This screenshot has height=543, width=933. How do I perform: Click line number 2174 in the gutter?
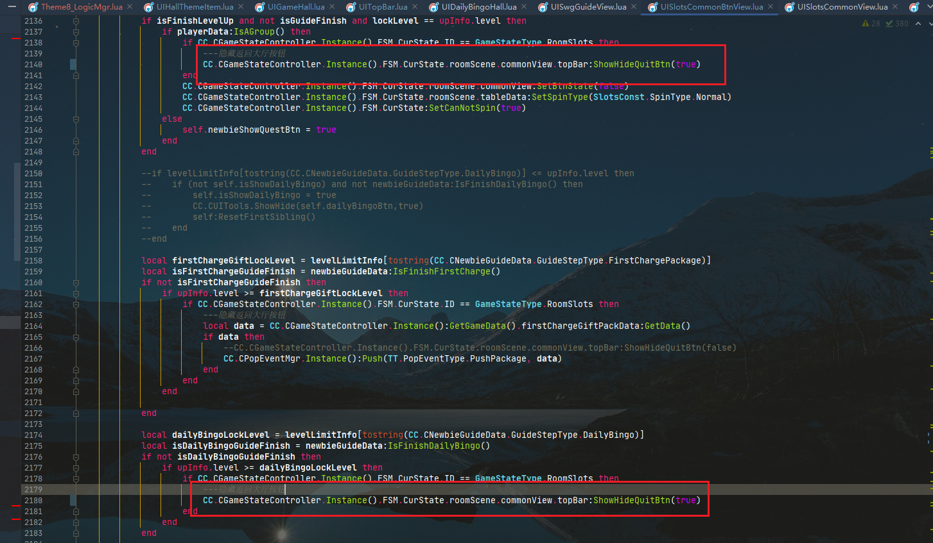(x=33, y=435)
